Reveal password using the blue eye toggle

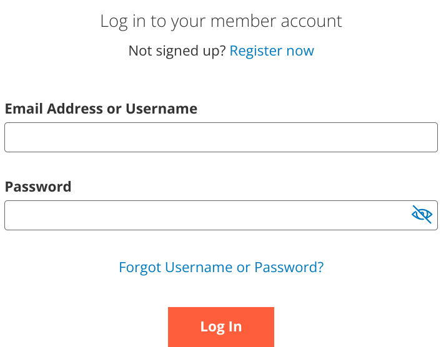pos(422,215)
